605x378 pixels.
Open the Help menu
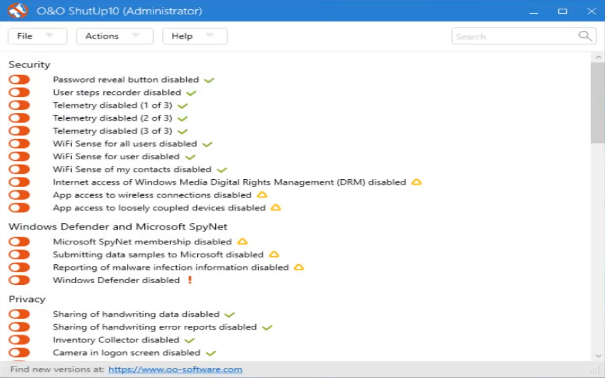click(x=195, y=36)
